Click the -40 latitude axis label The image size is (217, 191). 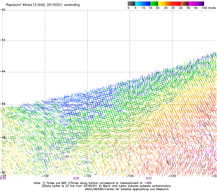[3, 10]
